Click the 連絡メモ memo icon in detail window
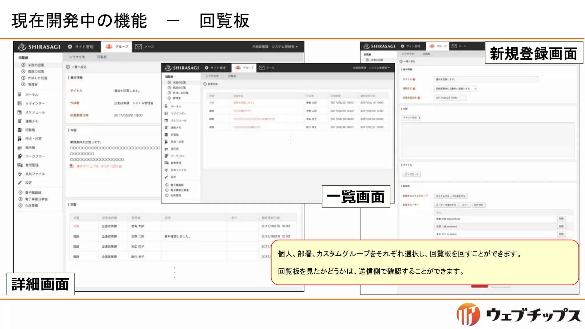Image resolution: width=585 pixels, height=329 pixels. (x=20, y=121)
